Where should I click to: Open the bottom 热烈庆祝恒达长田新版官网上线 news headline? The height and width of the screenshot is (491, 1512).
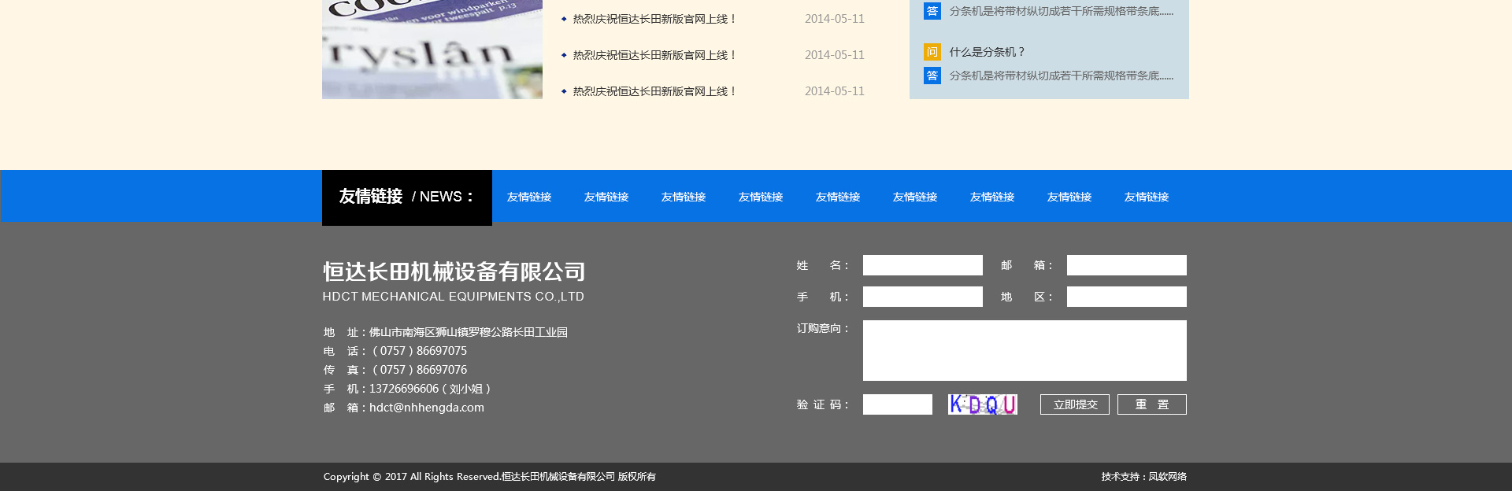(x=654, y=91)
